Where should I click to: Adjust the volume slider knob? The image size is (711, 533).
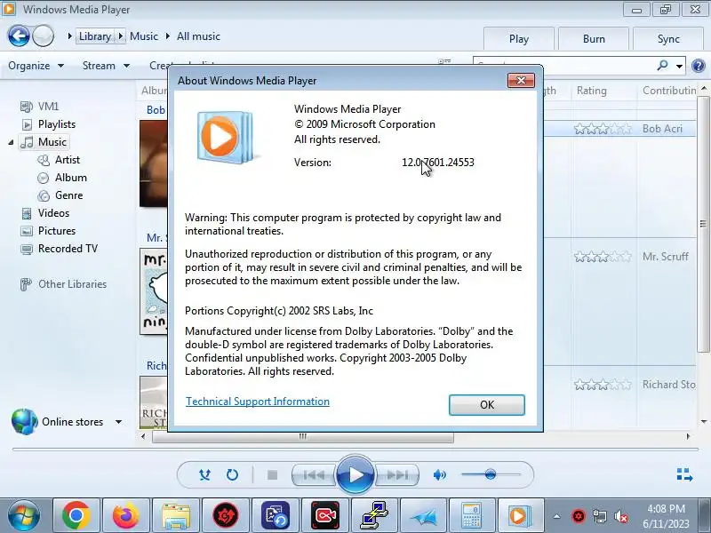point(491,474)
